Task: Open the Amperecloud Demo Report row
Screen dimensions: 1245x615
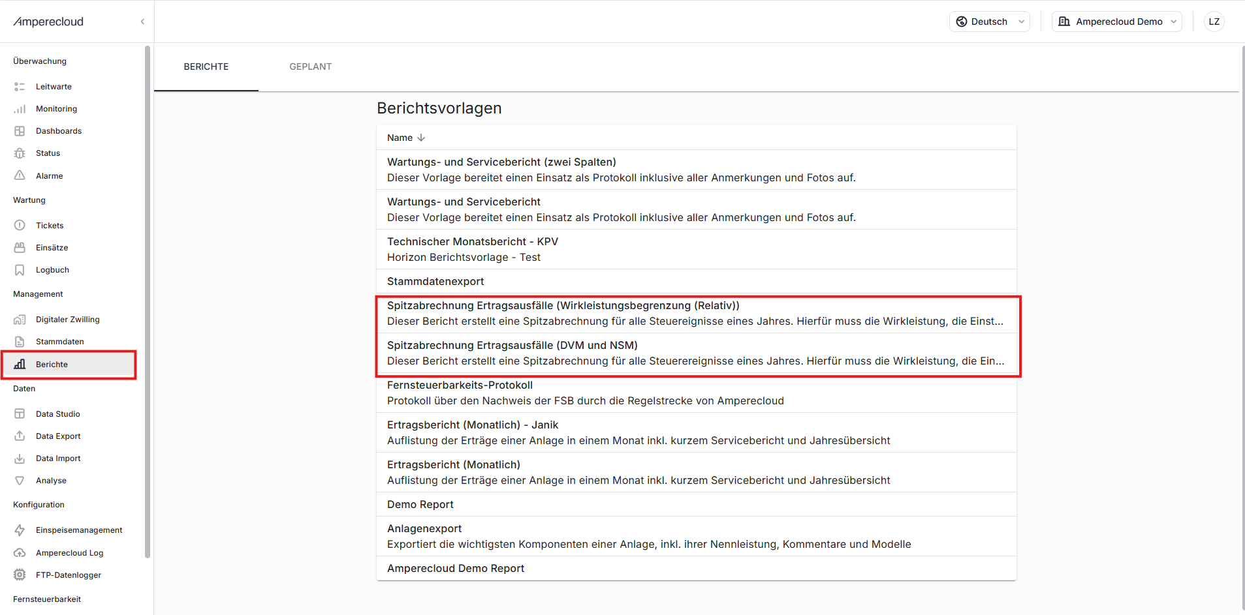Action: tap(456, 568)
